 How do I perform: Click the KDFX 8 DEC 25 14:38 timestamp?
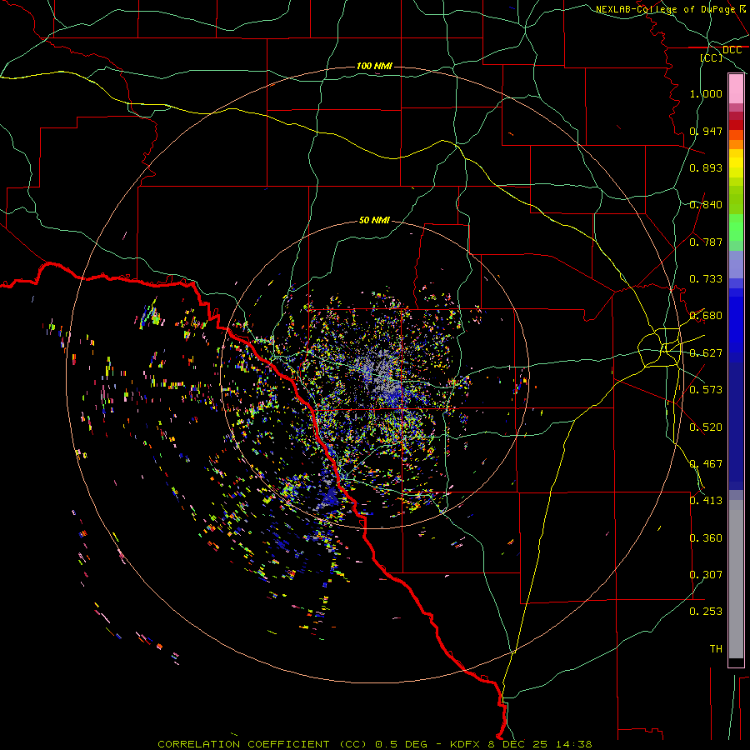click(x=521, y=744)
